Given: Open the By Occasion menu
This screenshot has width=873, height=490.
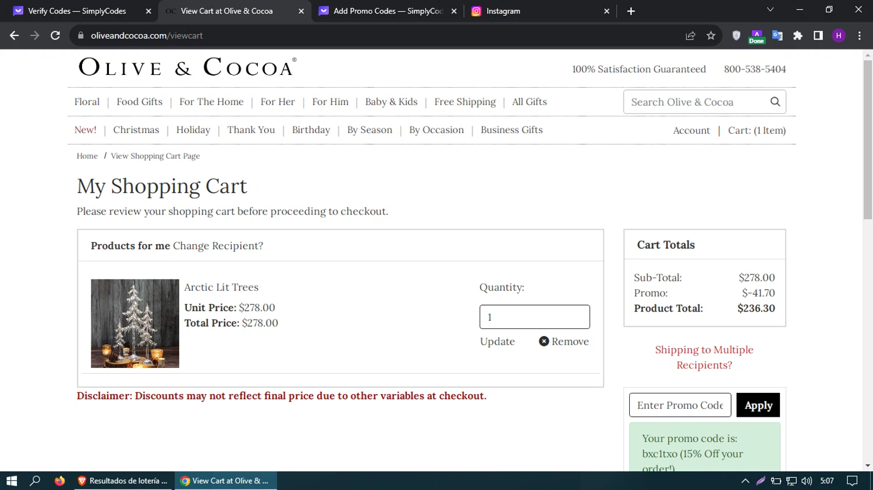Looking at the screenshot, I should (436, 130).
